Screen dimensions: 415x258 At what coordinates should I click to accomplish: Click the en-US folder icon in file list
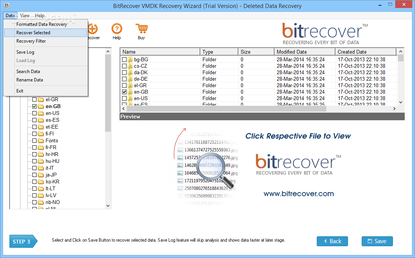(130, 98)
